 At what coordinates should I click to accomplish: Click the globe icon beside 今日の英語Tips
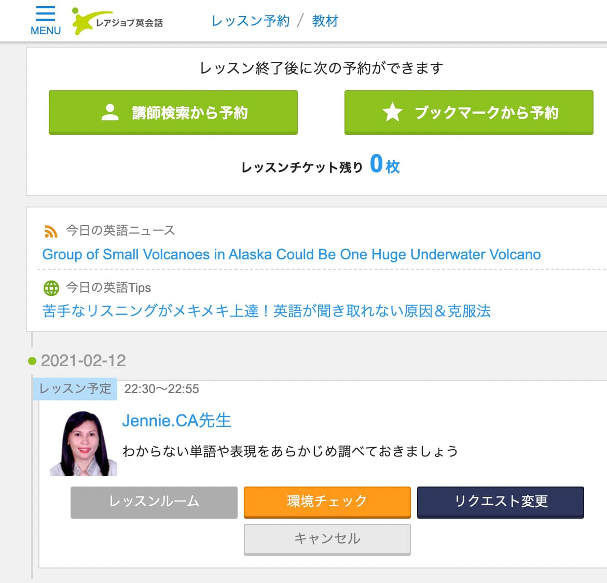[50, 288]
